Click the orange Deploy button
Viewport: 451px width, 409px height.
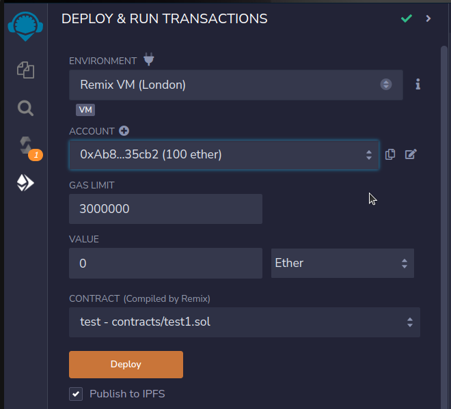(126, 365)
